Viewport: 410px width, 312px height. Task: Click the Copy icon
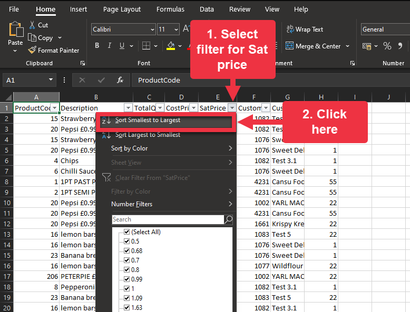click(32, 37)
